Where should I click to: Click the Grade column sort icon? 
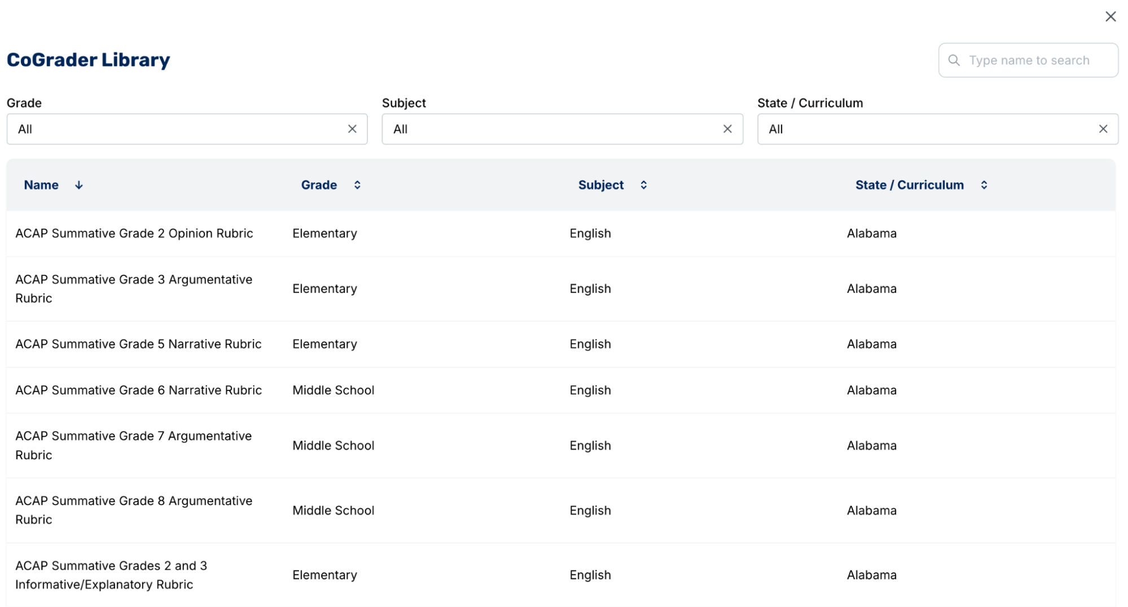[357, 184]
